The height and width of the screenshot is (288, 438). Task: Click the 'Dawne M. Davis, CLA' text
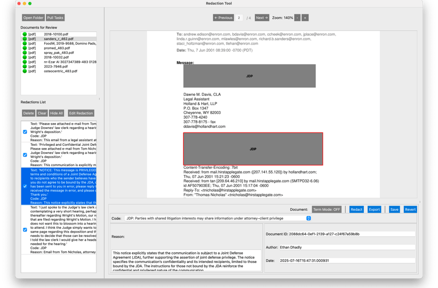(x=202, y=94)
